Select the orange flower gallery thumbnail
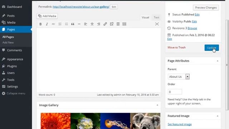Image resolution: width=229 pixels, height=129 pixels. 55,121
